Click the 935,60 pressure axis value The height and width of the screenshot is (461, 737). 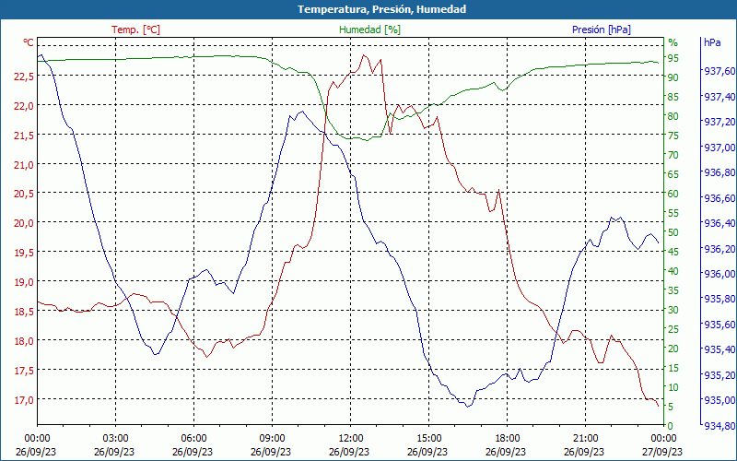coord(719,325)
